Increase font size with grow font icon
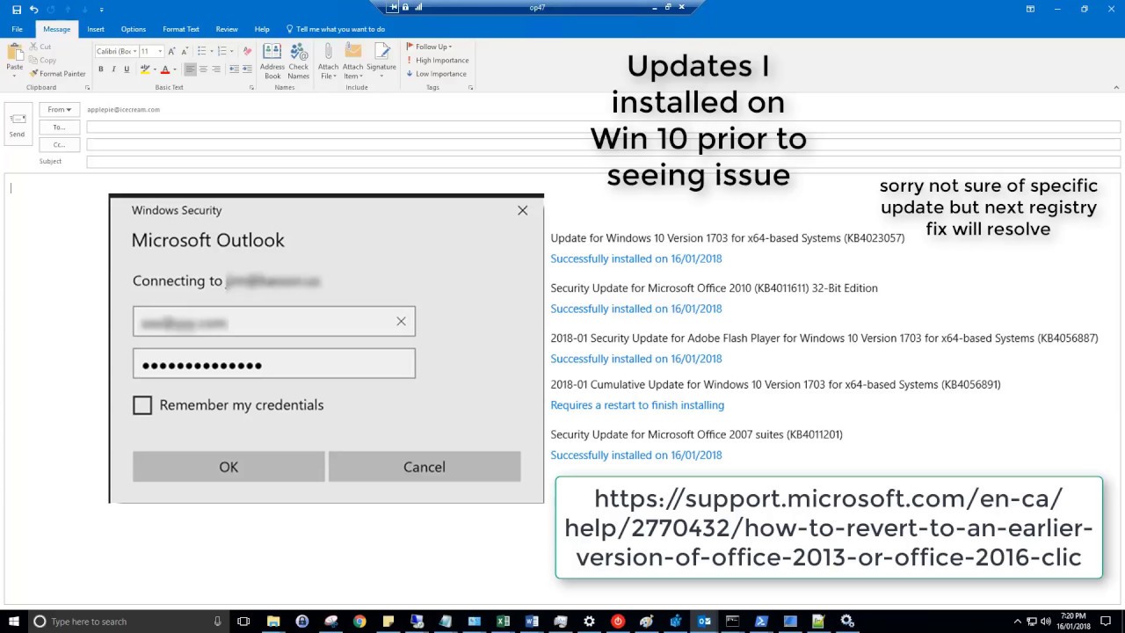 coord(171,51)
